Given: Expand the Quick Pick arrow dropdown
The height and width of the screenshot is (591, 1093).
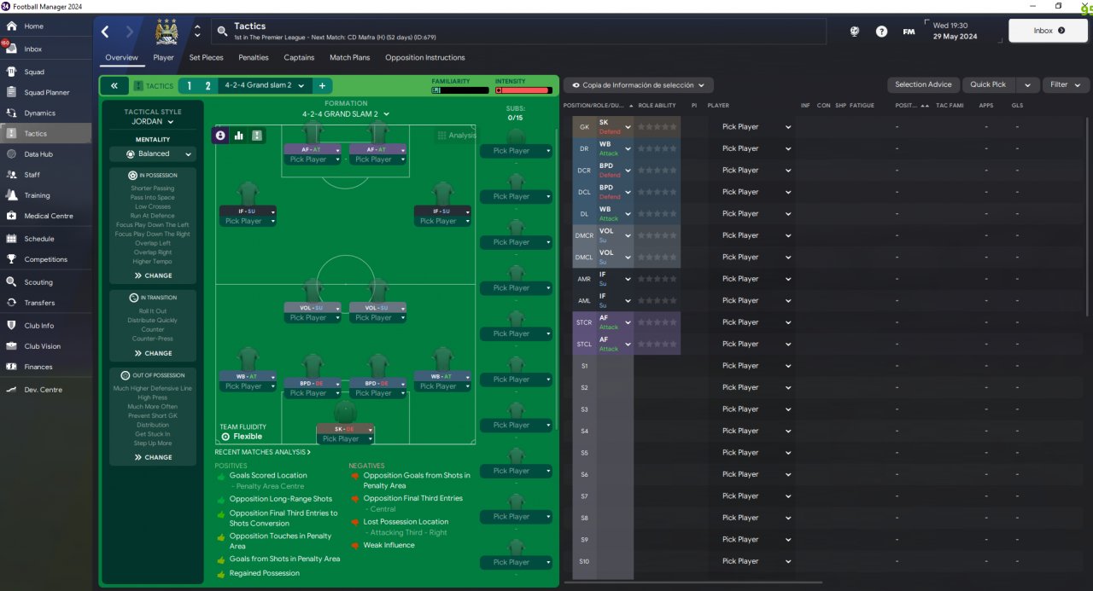Looking at the screenshot, I should click(1028, 84).
